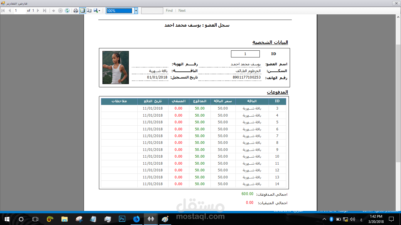Click the تاريخ الدفع column header
This screenshot has width=401, height=225.
tap(153, 101)
